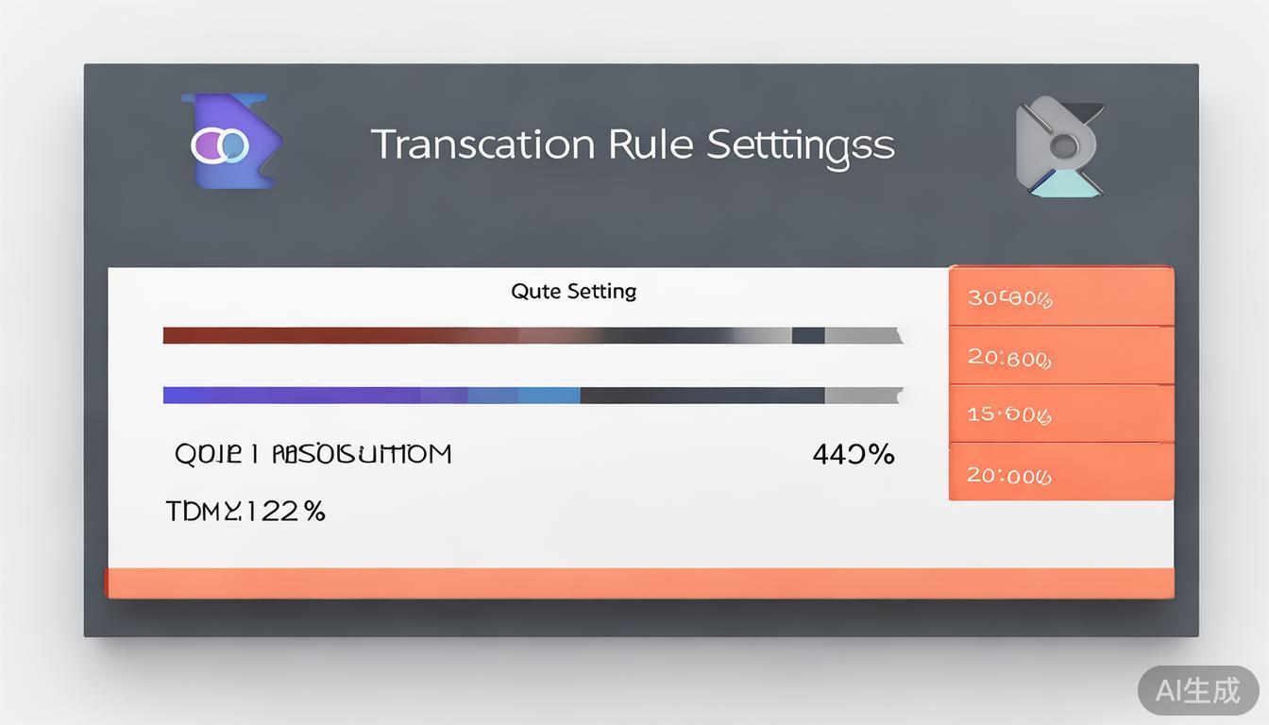Click the overlapping circles inside purple logo
This screenshot has width=1269, height=725.
tap(219, 145)
